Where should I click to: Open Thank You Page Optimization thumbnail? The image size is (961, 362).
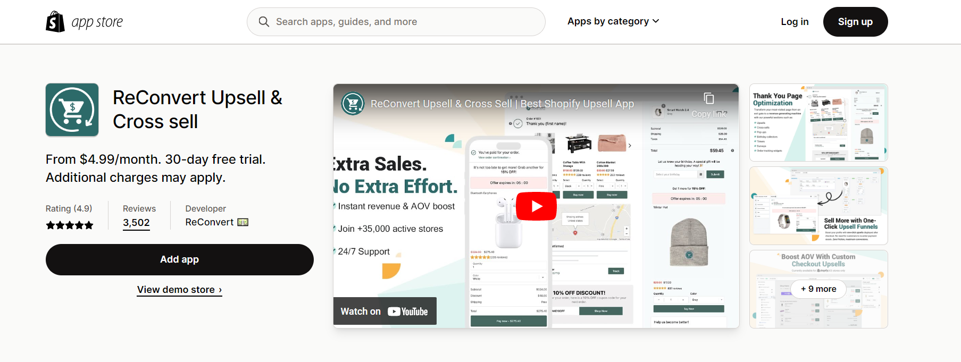tap(818, 122)
